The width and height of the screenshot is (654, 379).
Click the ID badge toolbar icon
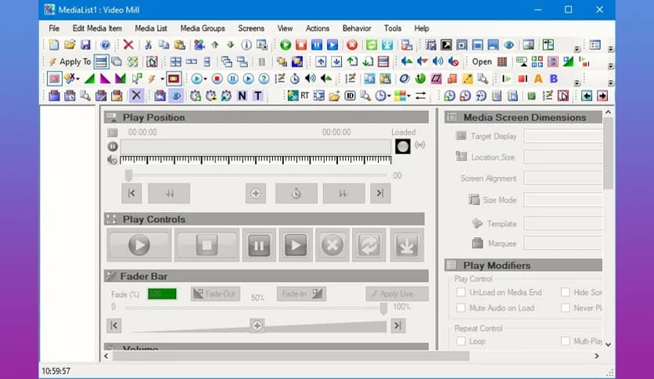click(350, 96)
